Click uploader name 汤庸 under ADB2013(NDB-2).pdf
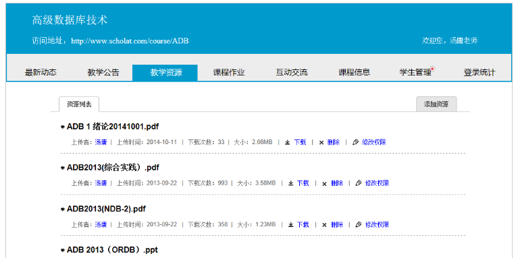This screenshot has height=258, width=520. 101,224
